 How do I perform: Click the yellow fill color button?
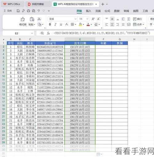tap(80, 24)
